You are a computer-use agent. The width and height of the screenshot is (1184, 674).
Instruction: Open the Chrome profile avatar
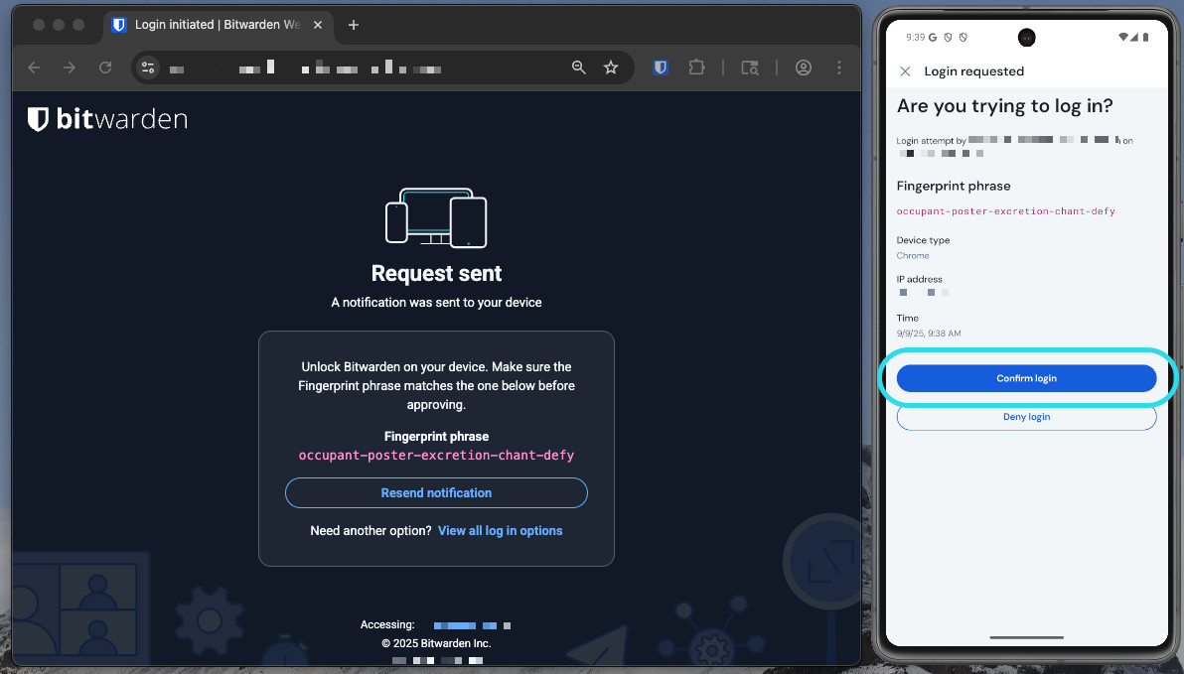tap(804, 67)
